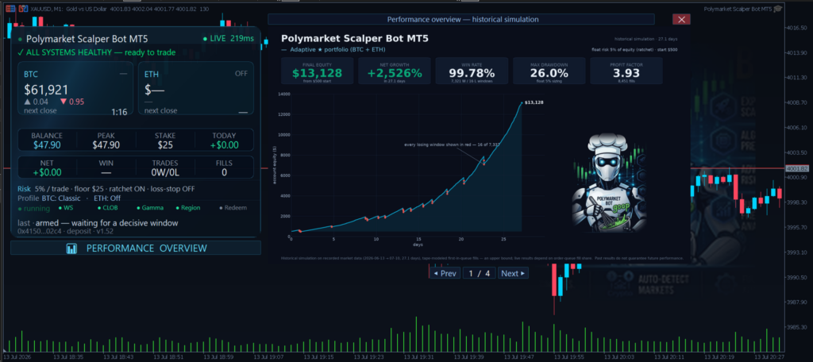
Task: Click the FINAL EQUITY $13,128 card
Action: 317,71
